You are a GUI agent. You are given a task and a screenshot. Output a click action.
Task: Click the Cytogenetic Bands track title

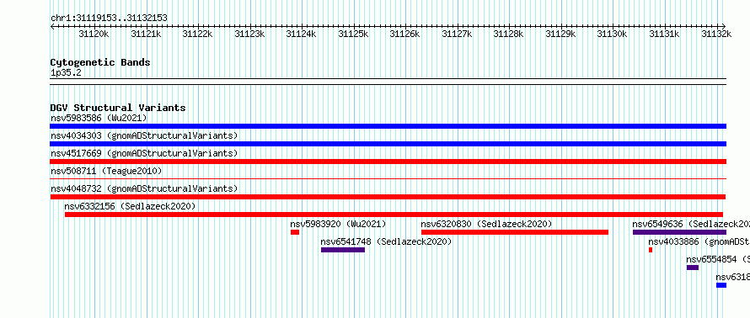pyautogui.click(x=100, y=62)
